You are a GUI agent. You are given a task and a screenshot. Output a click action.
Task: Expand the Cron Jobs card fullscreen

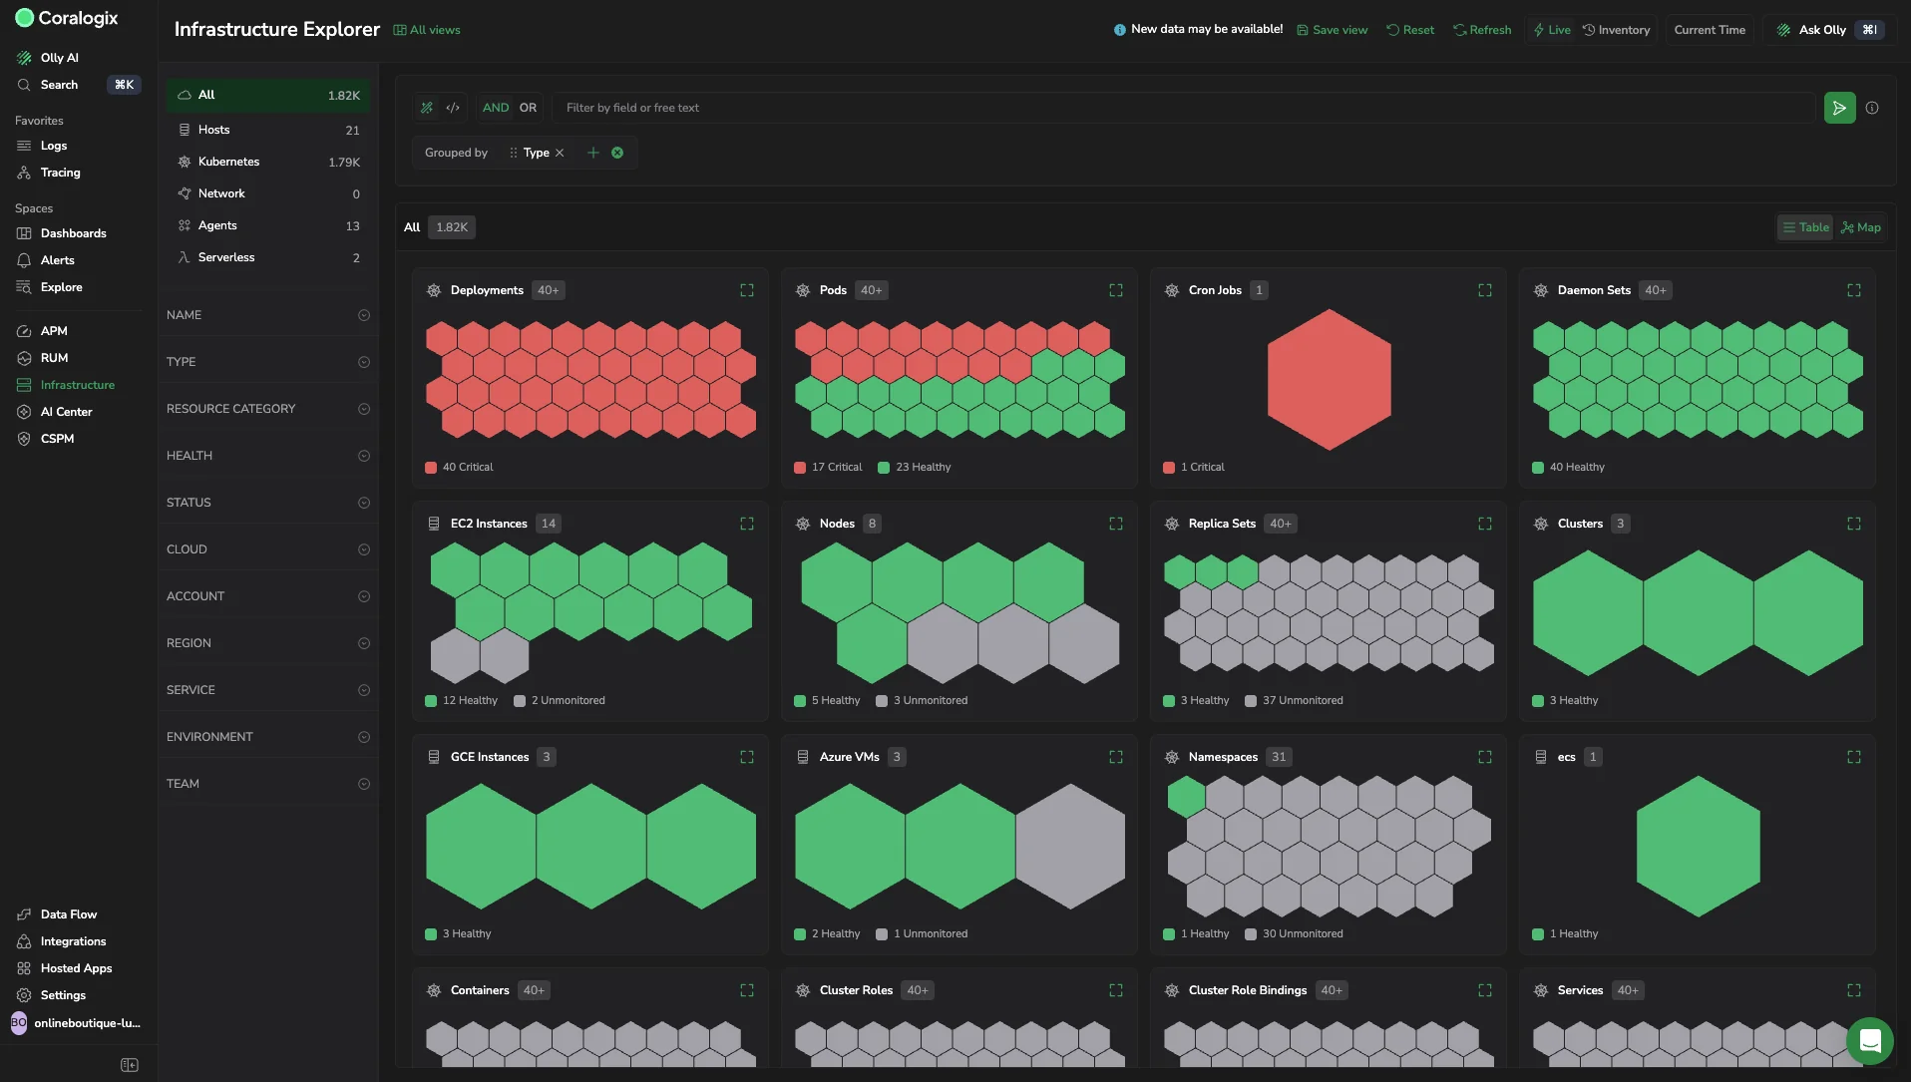tap(1485, 290)
